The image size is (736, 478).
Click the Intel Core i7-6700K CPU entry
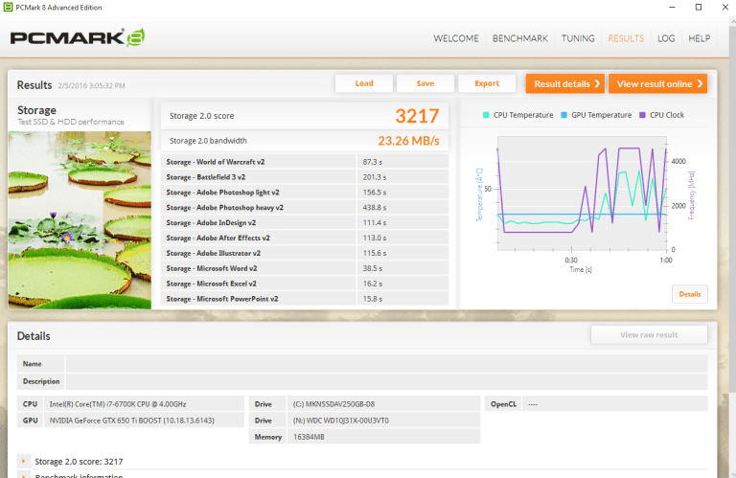pos(145,404)
